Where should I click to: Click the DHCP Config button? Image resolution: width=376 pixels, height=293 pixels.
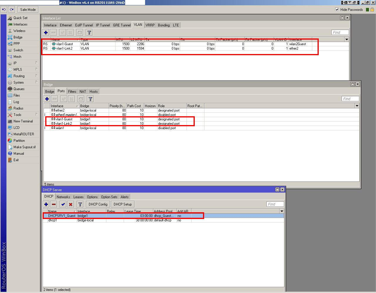tap(98, 204)
